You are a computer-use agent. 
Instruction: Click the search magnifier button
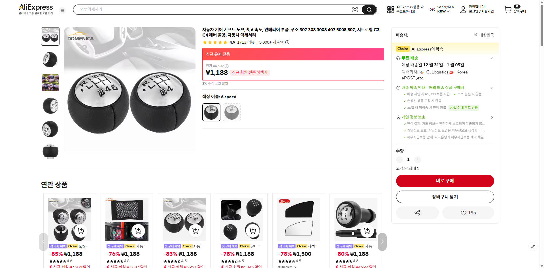369,10
